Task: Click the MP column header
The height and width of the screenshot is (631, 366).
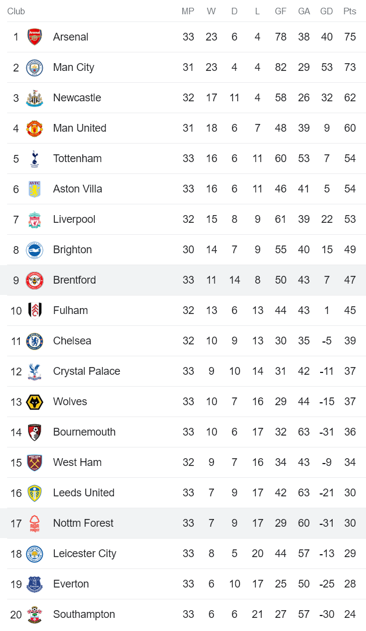Action: pyautogui.click(x=188, y=11)
